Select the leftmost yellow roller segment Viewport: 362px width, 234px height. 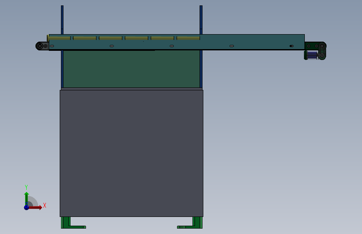(59, 38)
